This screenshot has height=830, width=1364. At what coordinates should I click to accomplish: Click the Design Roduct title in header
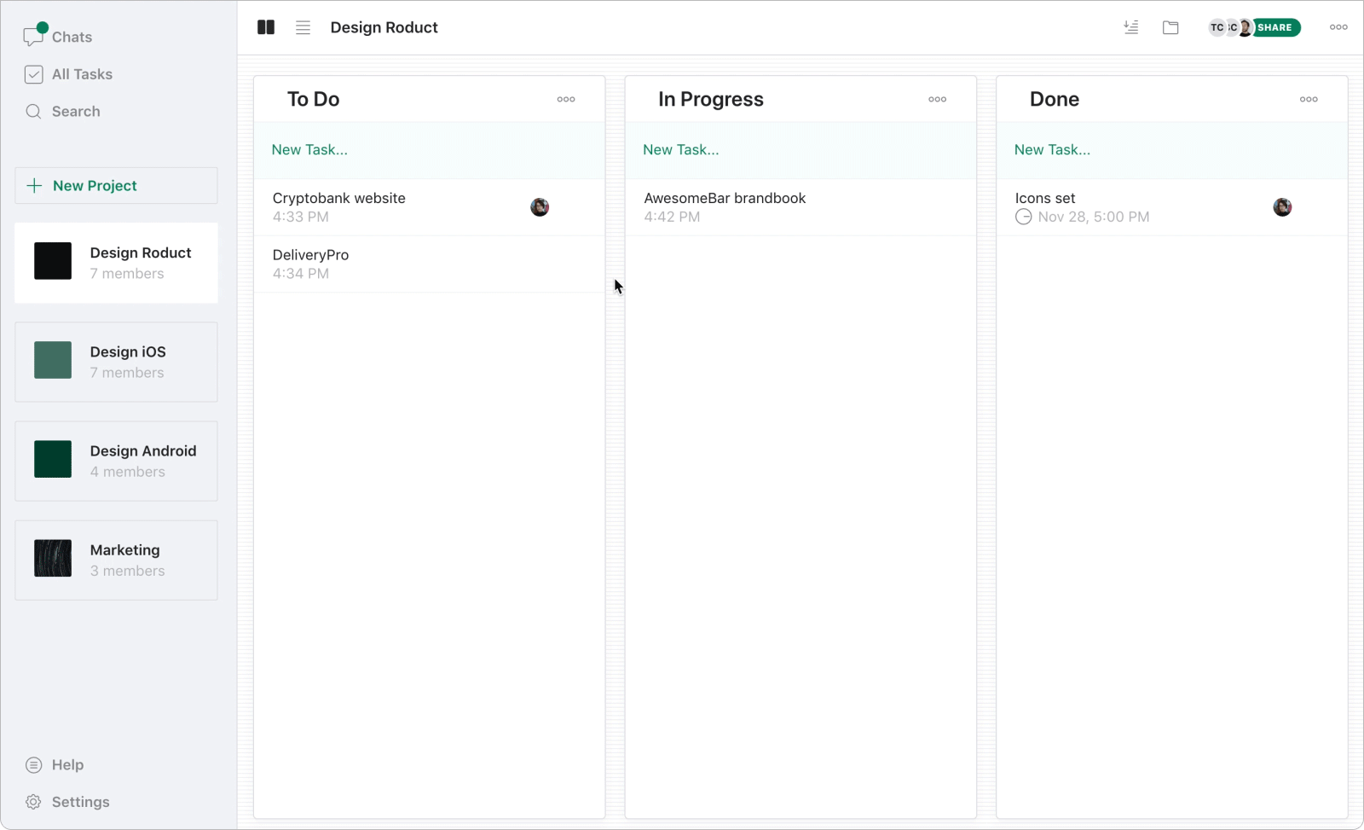click(x=384, y=27)
